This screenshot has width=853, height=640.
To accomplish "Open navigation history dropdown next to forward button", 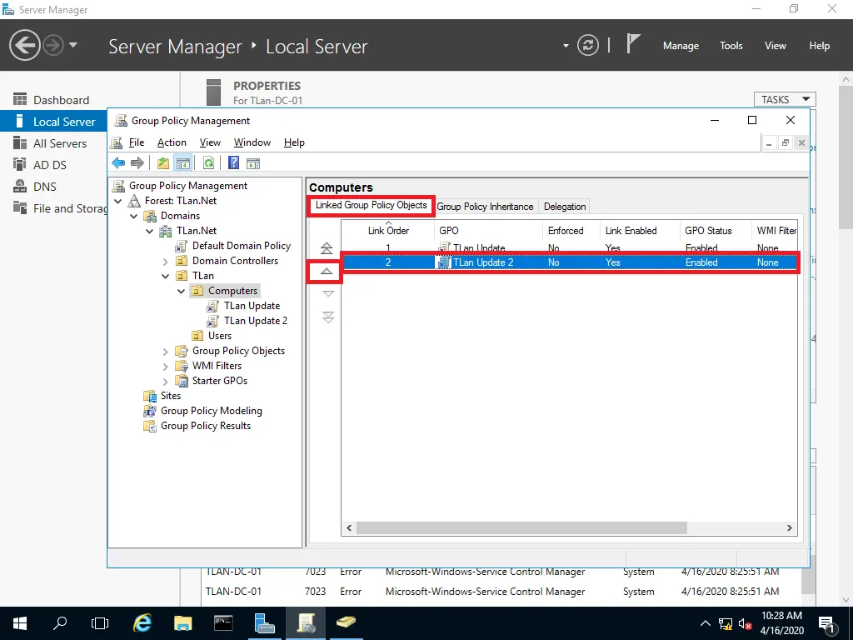I will [73, 45].
